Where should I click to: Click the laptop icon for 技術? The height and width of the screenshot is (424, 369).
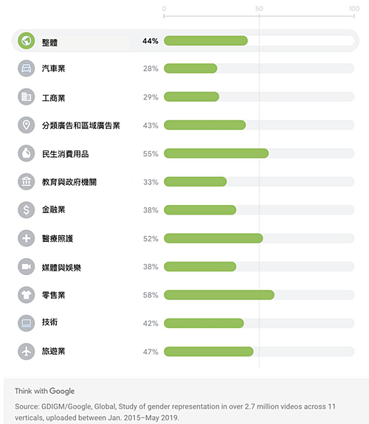click(27, 323)
